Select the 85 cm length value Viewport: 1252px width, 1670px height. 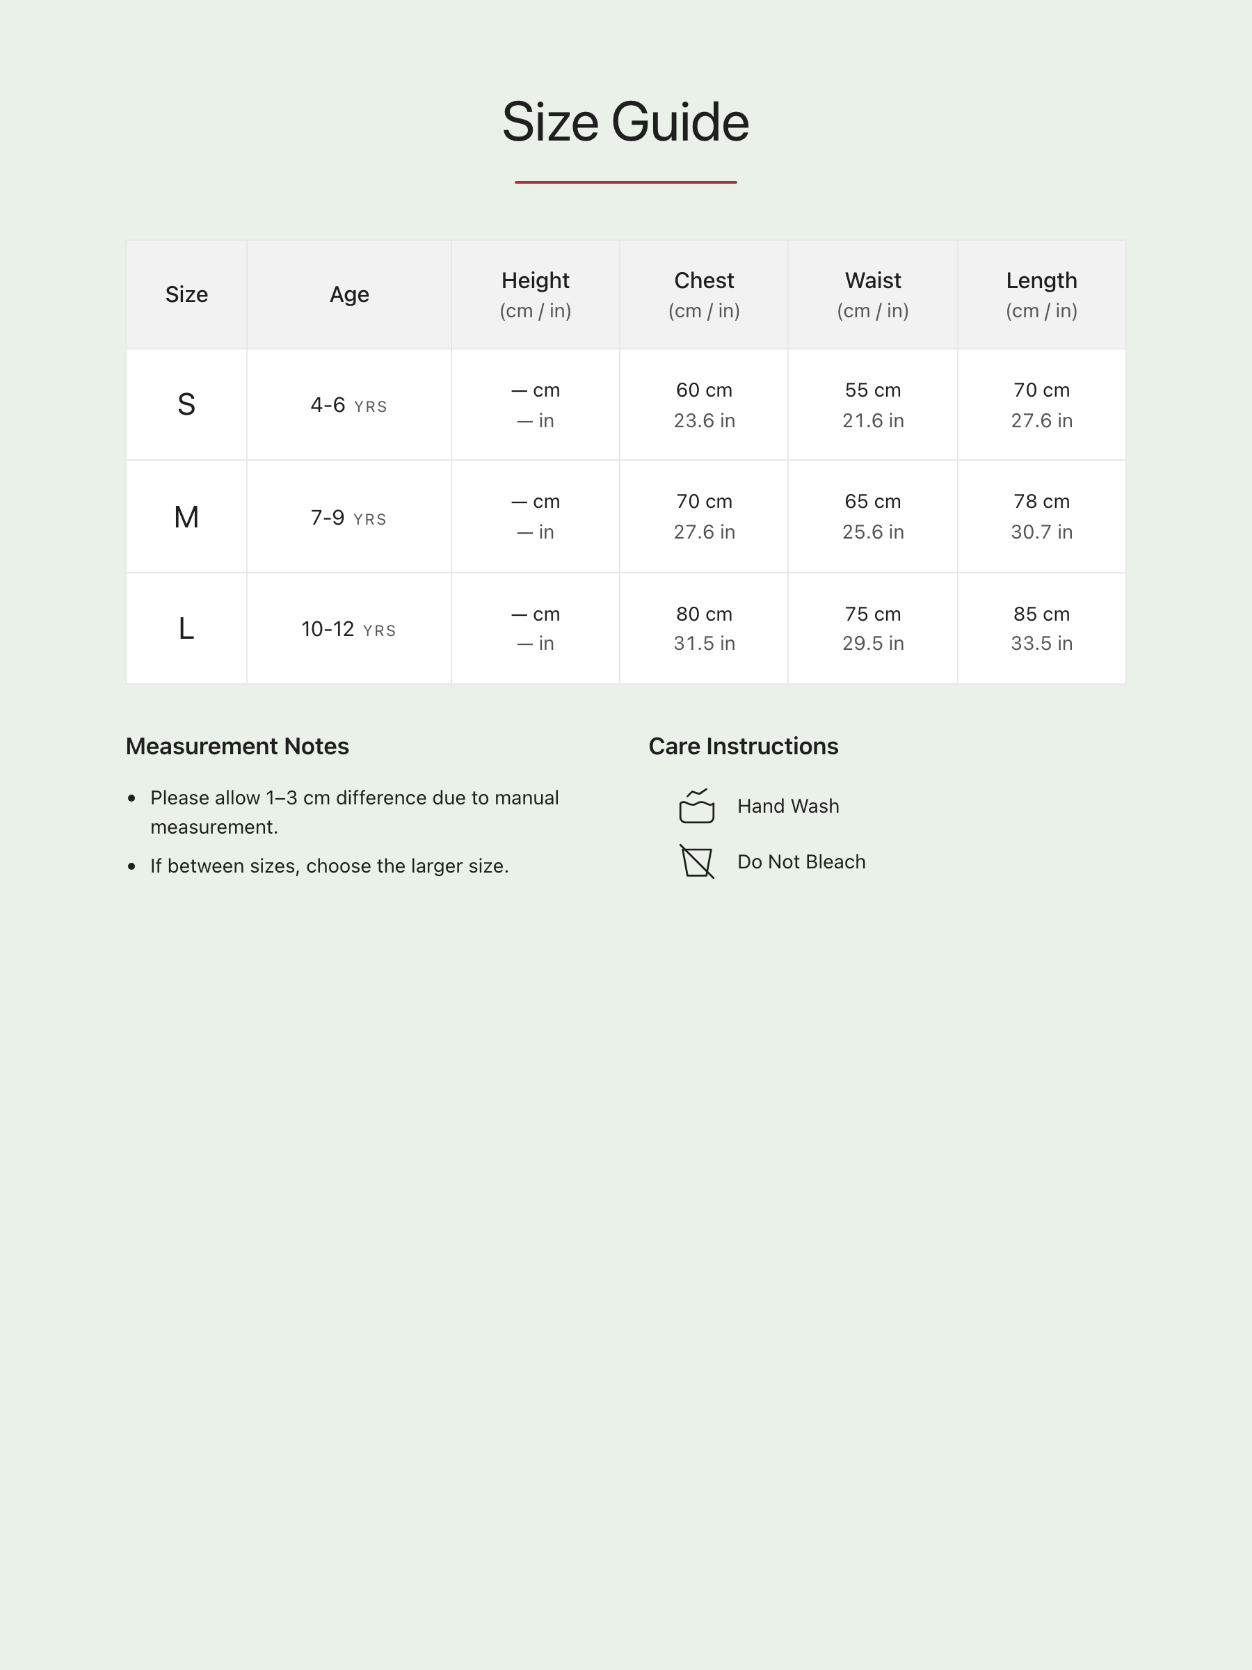click(x=1041, y=614)
